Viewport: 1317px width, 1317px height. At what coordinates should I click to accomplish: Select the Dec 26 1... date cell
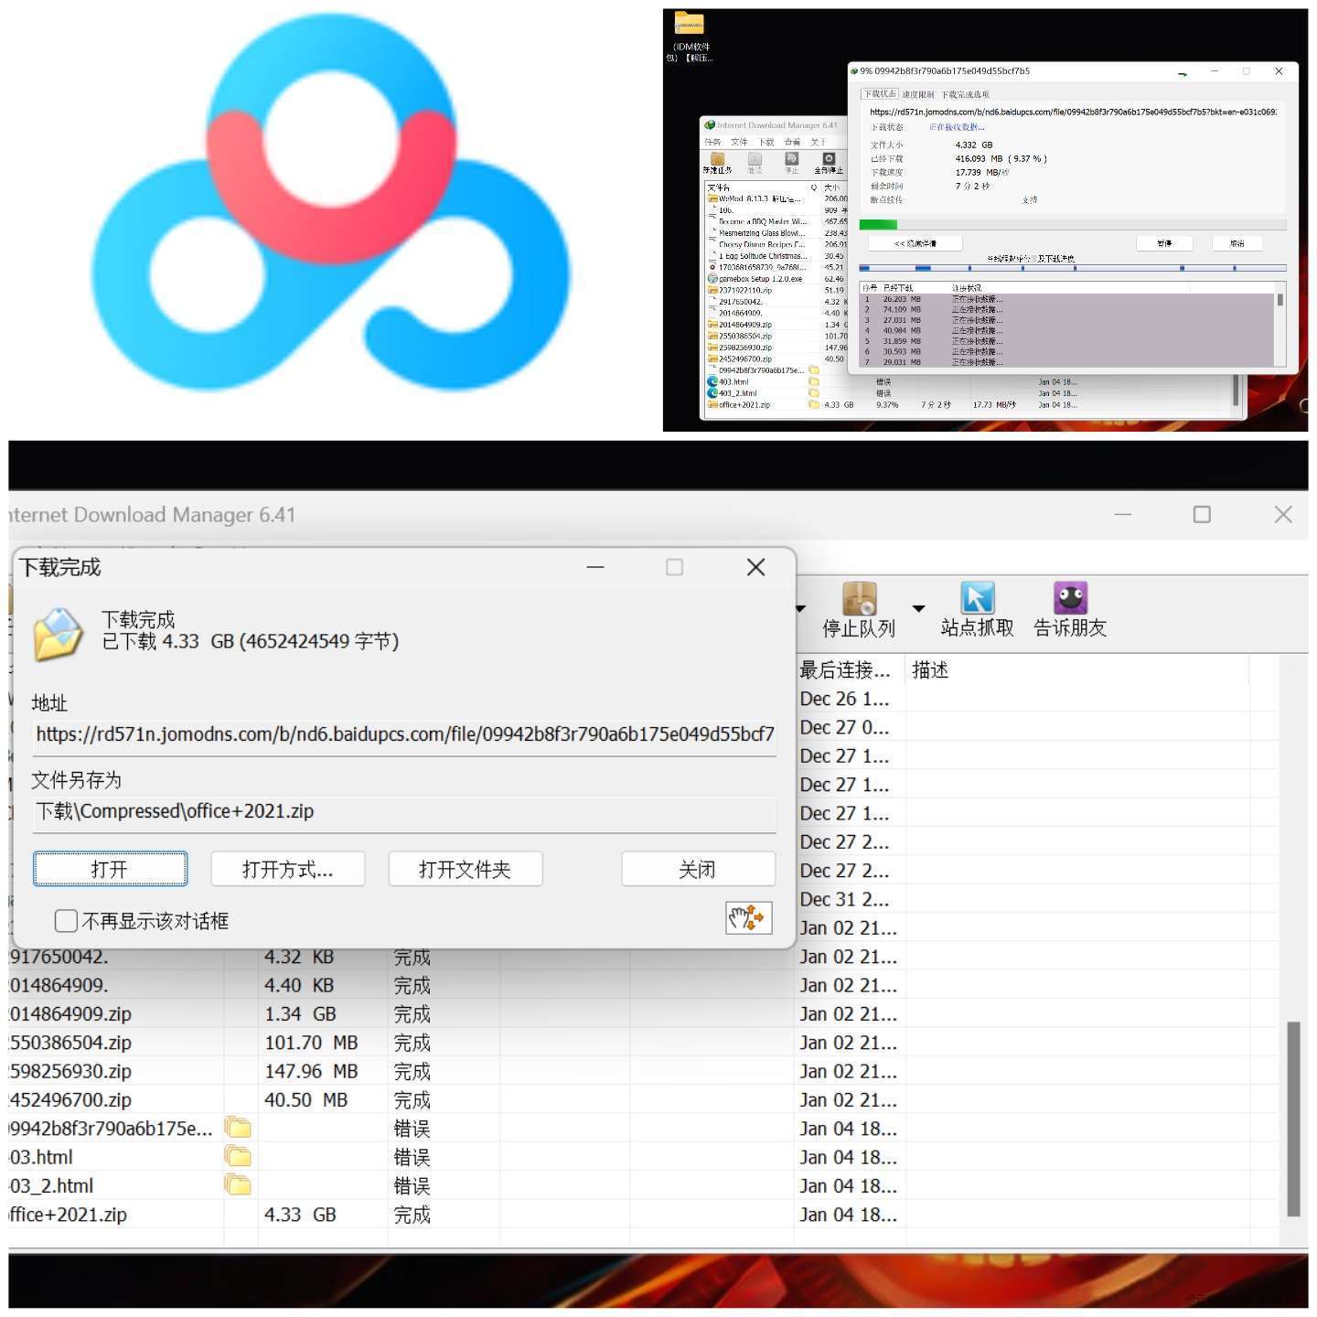[x=845, y=699]
